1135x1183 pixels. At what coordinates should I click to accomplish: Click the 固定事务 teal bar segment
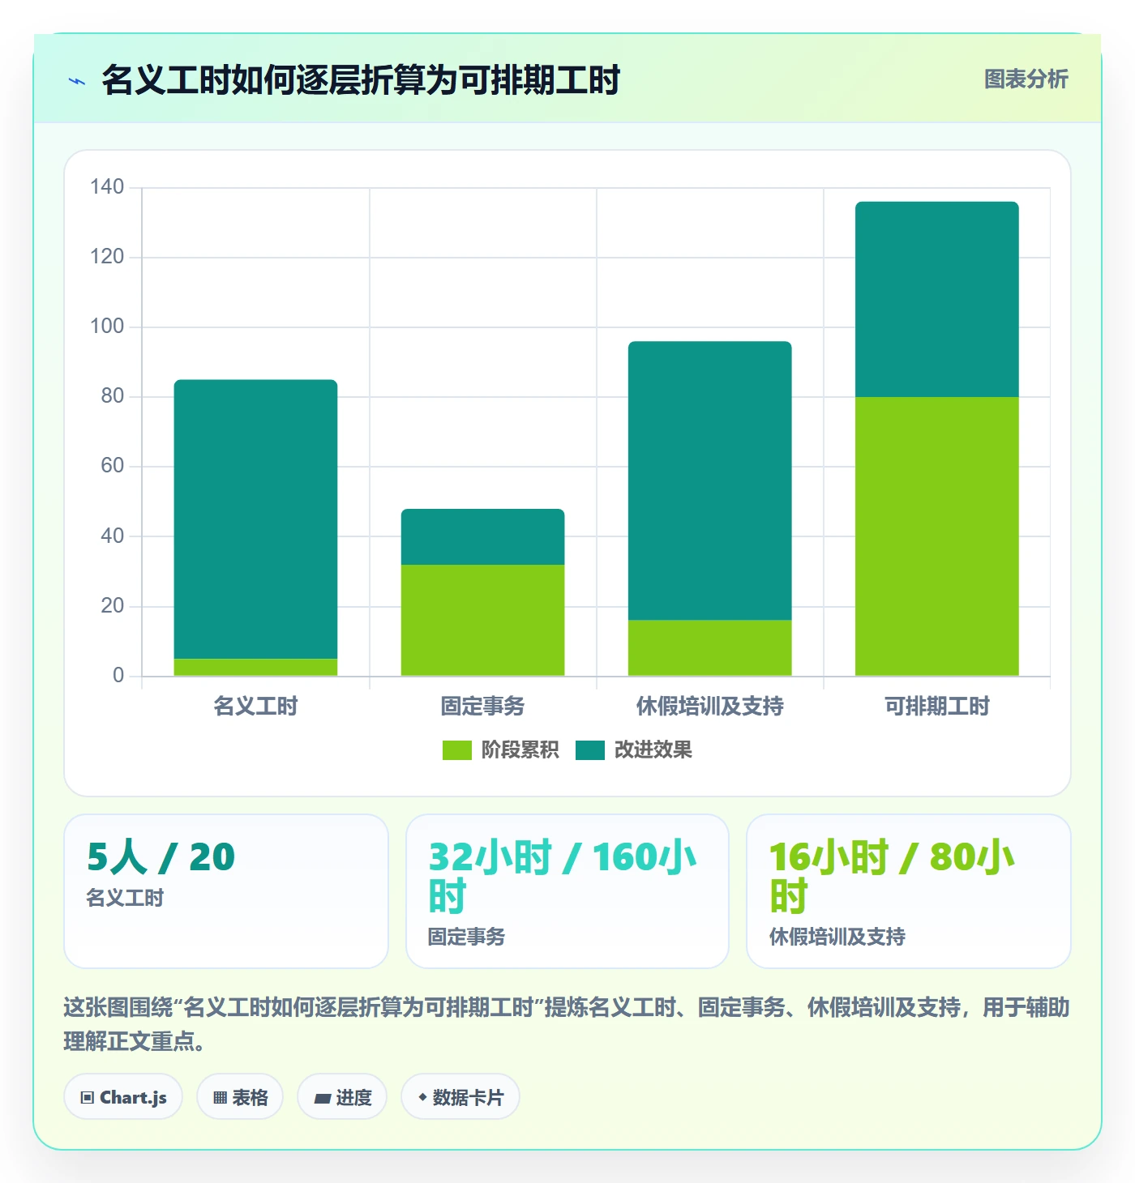click(483, 537)
